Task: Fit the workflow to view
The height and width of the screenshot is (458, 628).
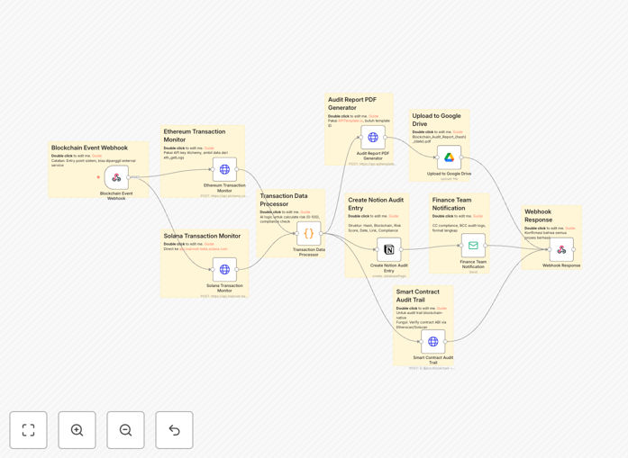Action: 29,430
